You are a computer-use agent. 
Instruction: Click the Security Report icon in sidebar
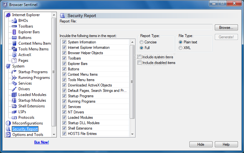click(8, 129)
